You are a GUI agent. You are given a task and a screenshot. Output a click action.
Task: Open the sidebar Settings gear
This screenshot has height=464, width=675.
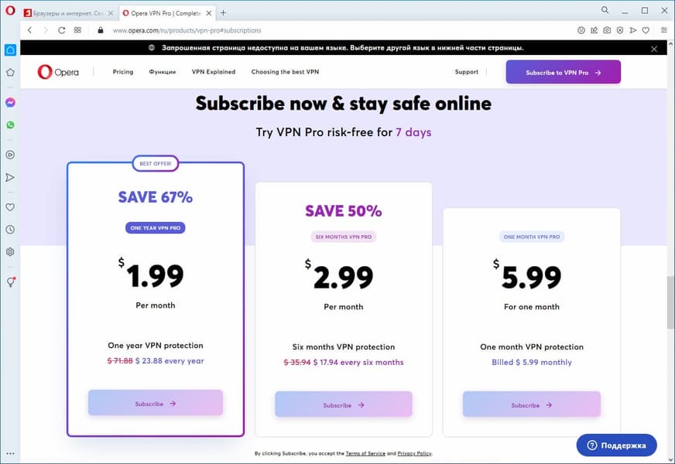[x=10, y=252]
